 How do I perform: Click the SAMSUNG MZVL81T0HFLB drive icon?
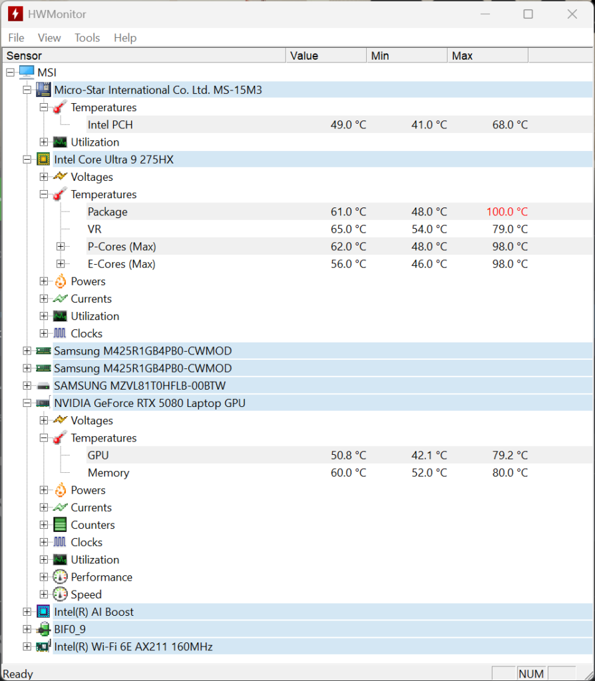[x=43, y=386]
